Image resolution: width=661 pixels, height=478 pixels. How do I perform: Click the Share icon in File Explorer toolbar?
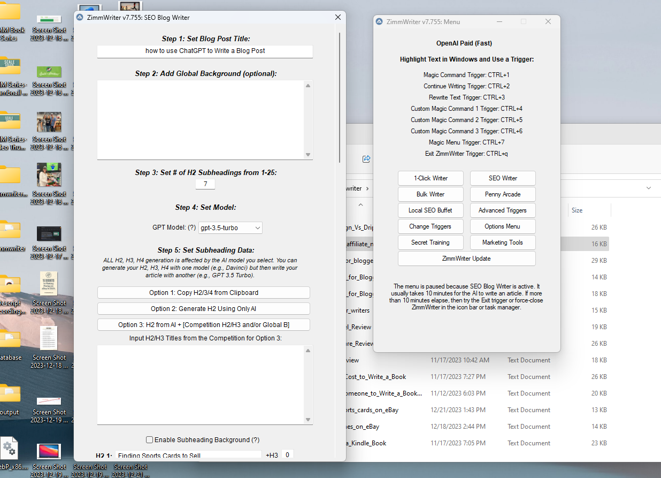[366, 159]
